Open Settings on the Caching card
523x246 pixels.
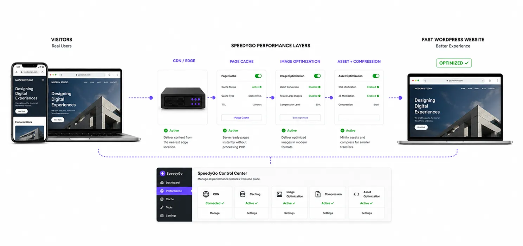[252, 213]
